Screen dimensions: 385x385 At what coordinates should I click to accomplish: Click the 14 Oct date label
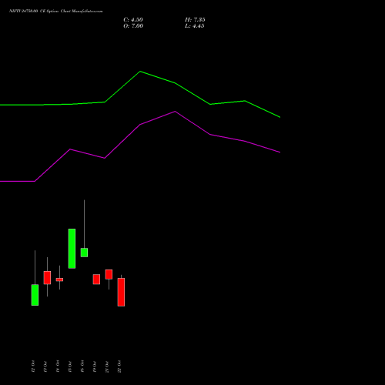[x=58, y=367]
